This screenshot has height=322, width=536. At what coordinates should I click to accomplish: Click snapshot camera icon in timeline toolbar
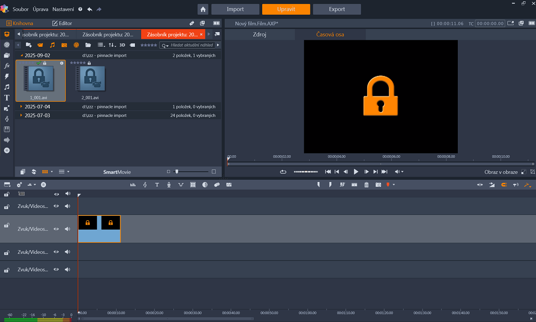378,185
